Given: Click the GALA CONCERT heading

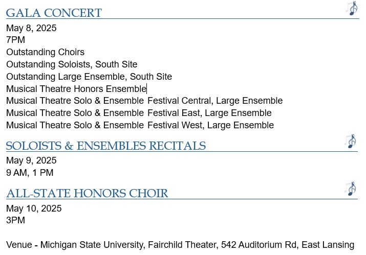Looking at the screenshot, I should pyautogui.click(x=54, y=13).
